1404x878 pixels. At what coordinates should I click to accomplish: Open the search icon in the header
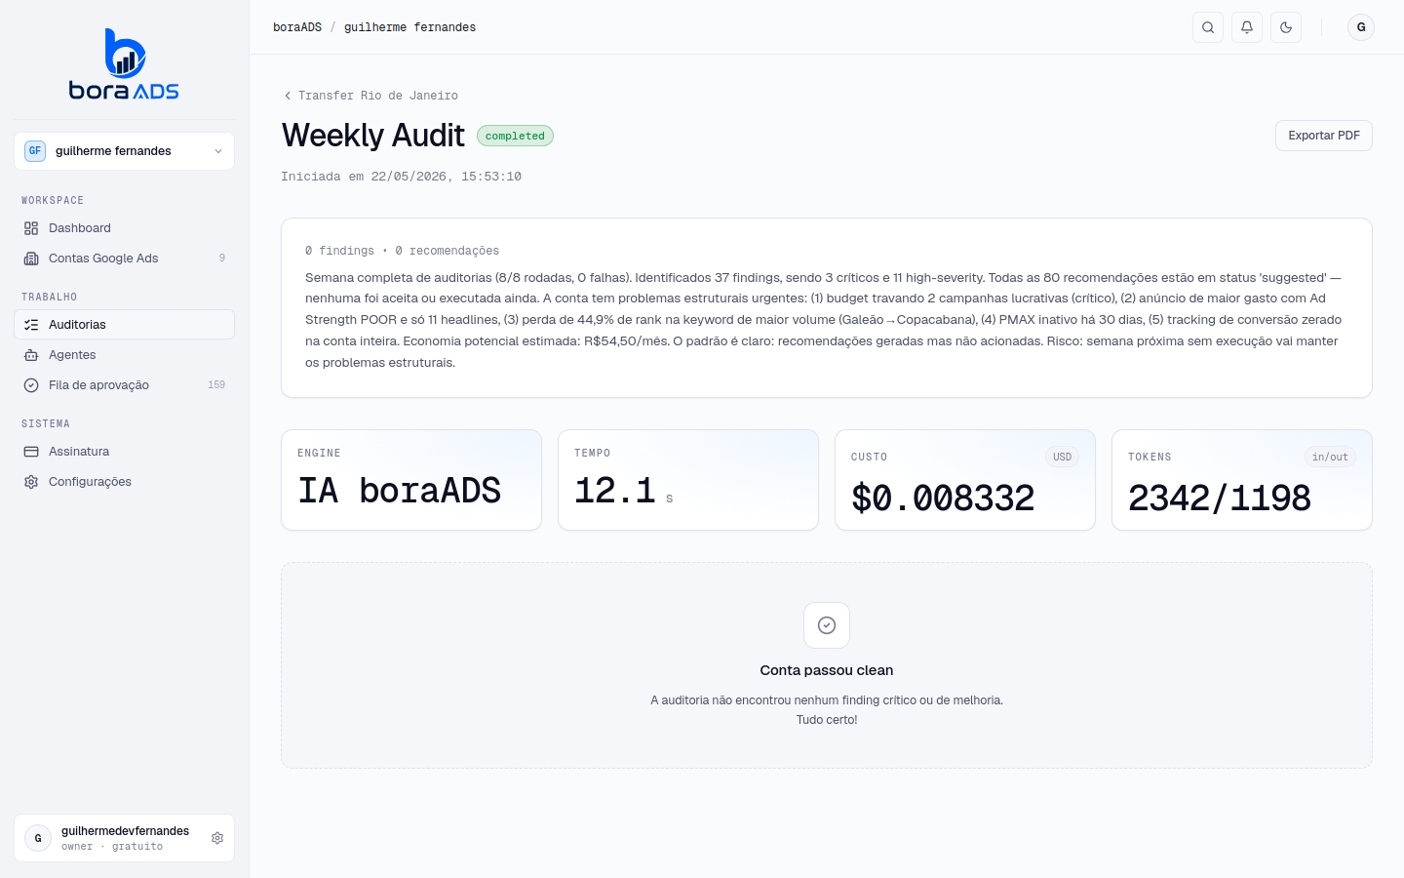[1208, 27]
